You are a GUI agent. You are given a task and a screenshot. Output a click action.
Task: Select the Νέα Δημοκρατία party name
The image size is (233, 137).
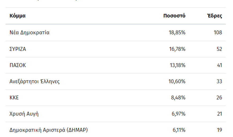tap(29, 33)
